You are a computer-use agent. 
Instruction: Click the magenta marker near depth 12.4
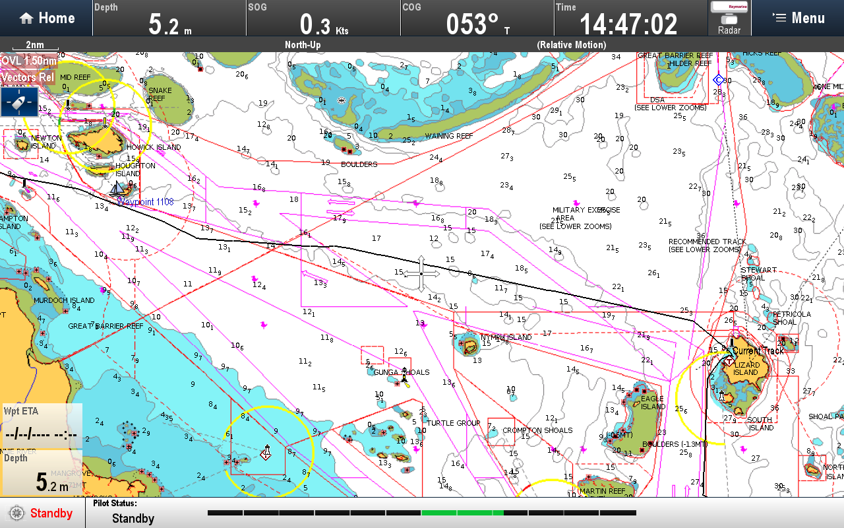[256, 279]
